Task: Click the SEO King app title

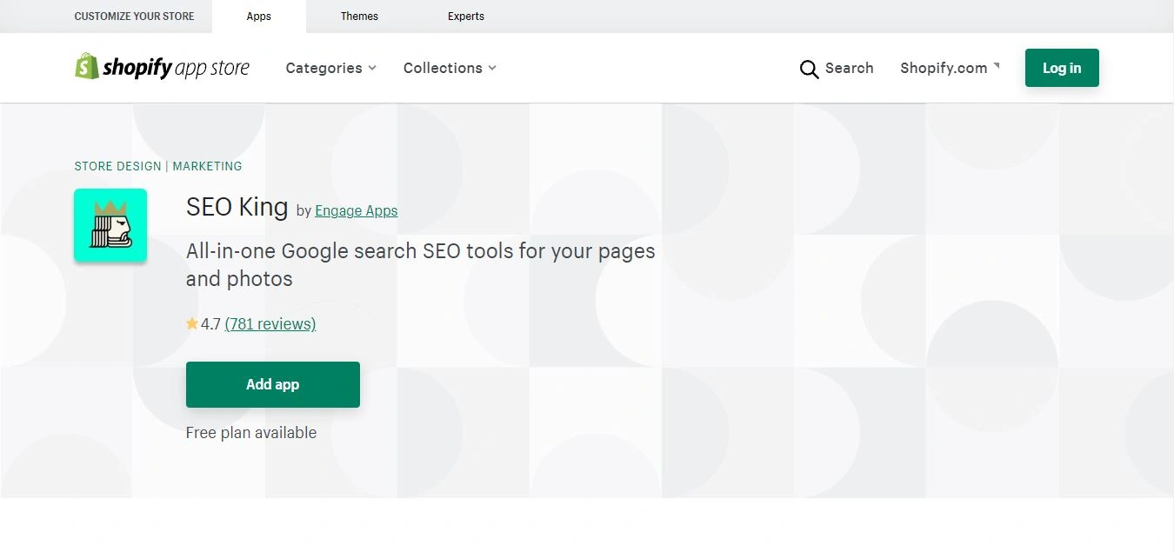Action: tap(237, 207)
